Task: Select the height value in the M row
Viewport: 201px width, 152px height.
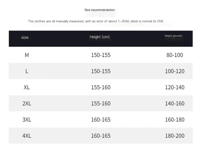Action: pos(100,55)
